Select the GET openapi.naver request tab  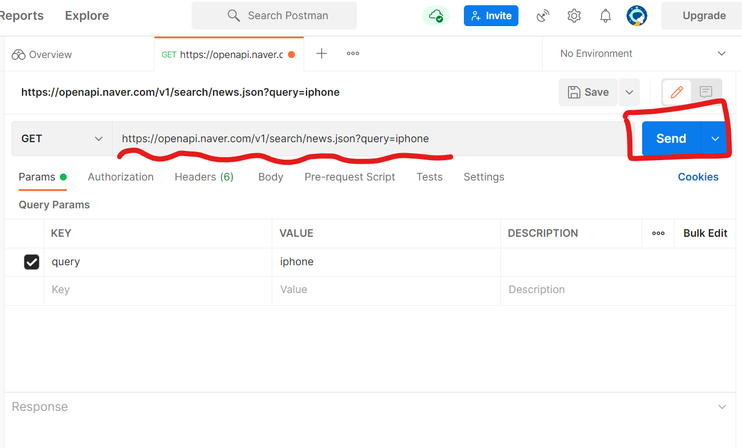(x=229, y=55)
